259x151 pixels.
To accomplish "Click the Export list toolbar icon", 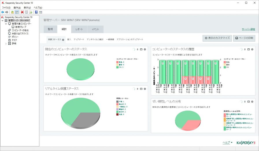I will coord(31,12).
